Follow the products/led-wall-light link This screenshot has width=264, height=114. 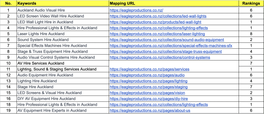(155, 22)
